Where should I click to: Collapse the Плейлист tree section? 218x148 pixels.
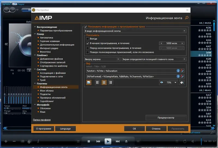tap(35, 55)
